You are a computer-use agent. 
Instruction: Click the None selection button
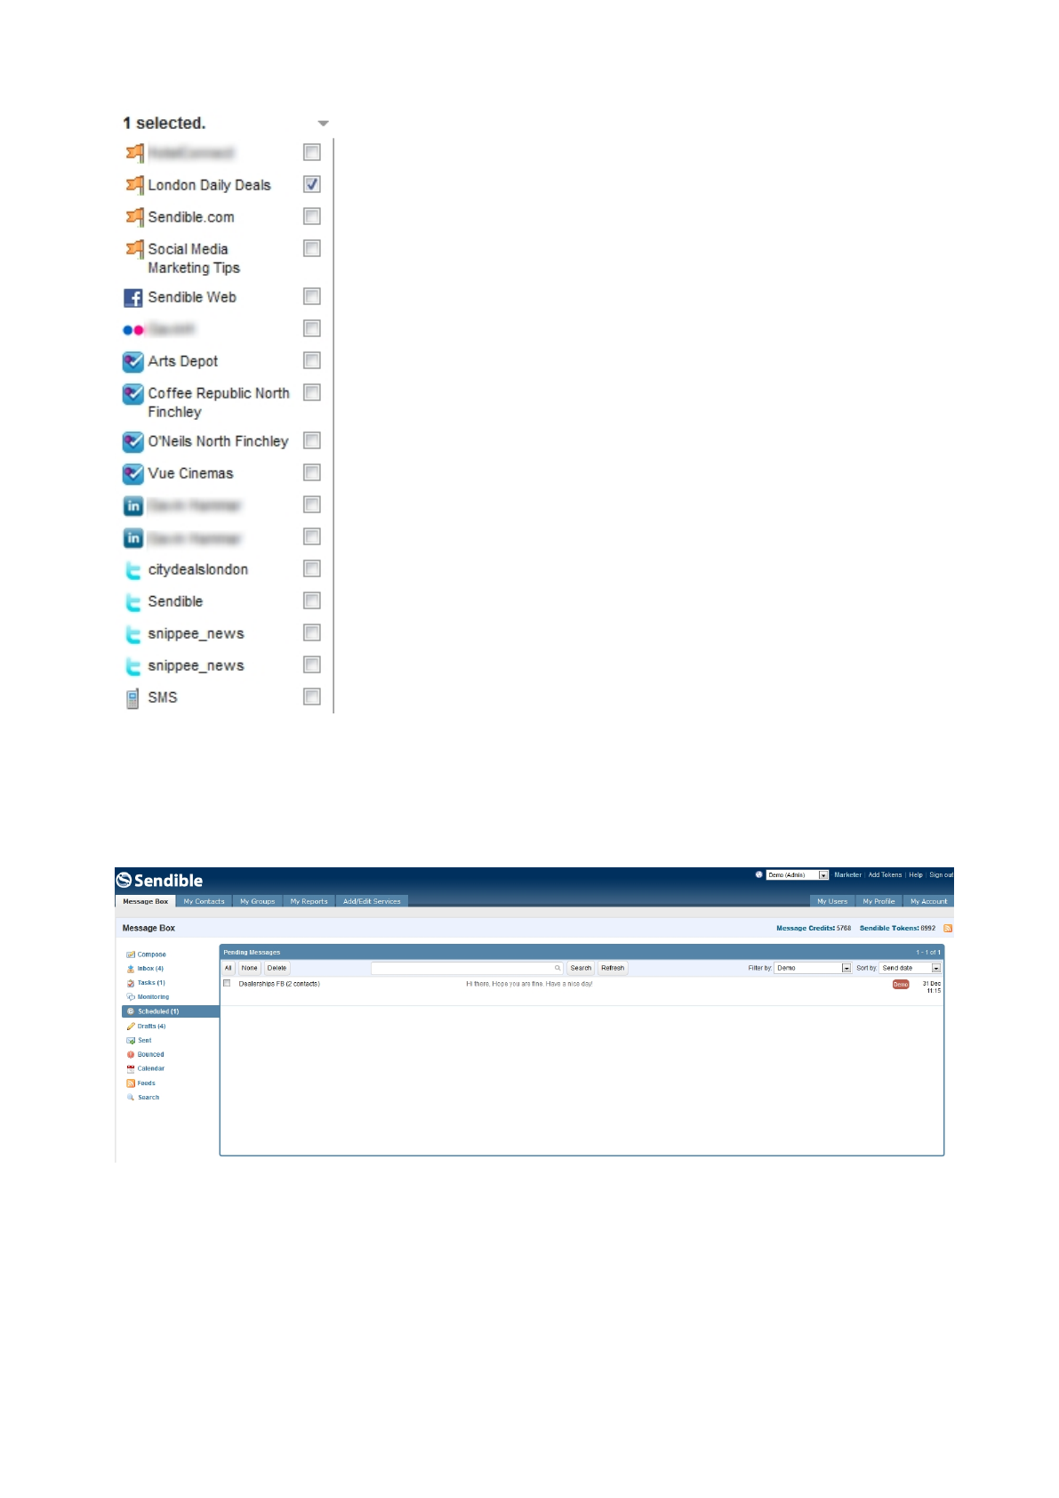(250, 968)
